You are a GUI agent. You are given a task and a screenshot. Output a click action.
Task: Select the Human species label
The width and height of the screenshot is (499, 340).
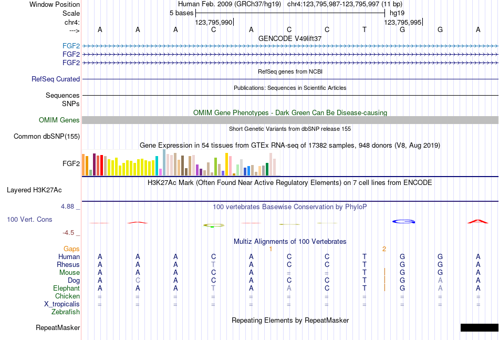click(69, 256)
